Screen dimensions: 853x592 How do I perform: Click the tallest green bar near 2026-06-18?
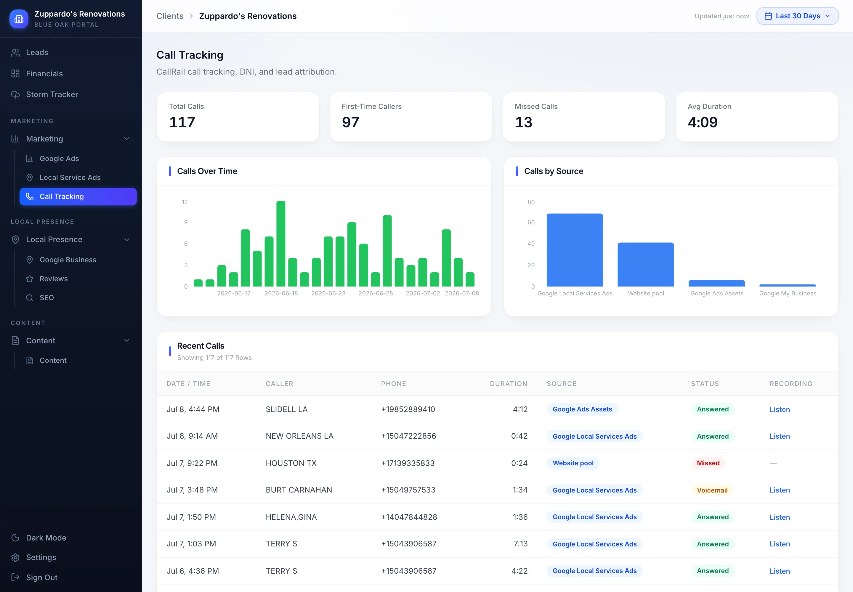(280, 244)
